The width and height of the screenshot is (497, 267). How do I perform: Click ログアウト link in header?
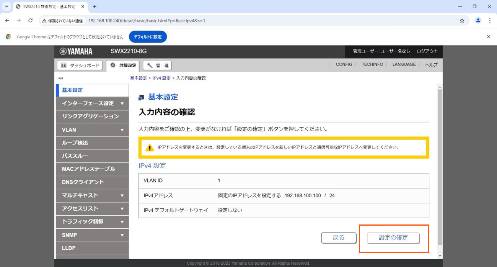tap(427, 51)
